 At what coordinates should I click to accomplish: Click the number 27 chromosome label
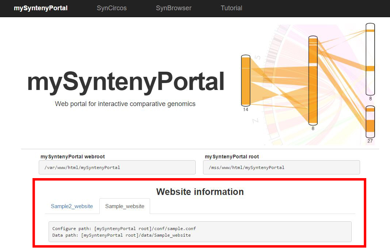click(x=370, y=141)
